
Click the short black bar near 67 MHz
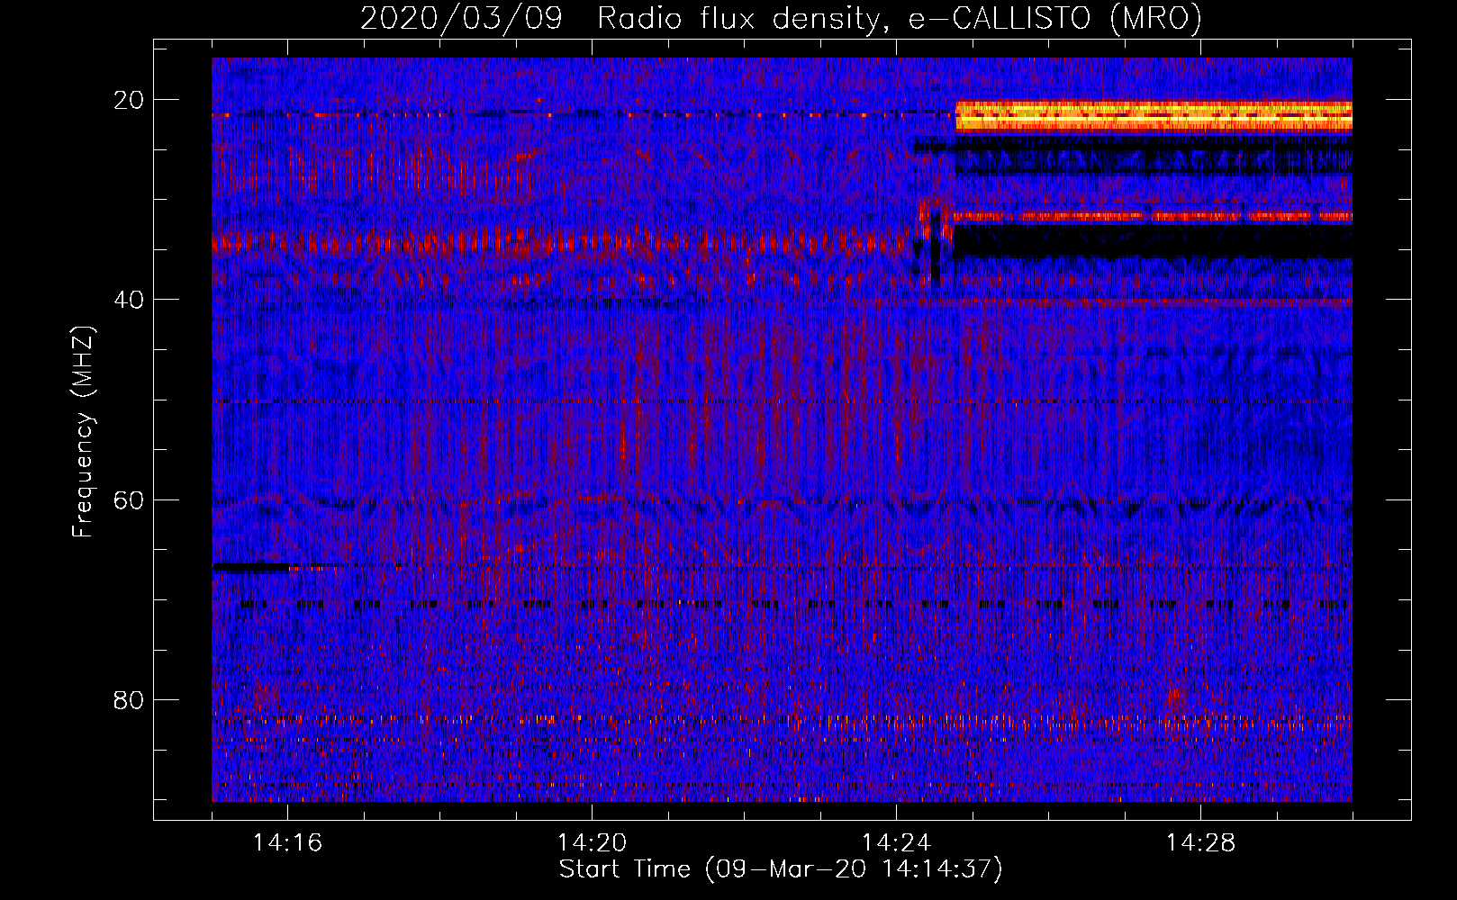coord(250,568)
